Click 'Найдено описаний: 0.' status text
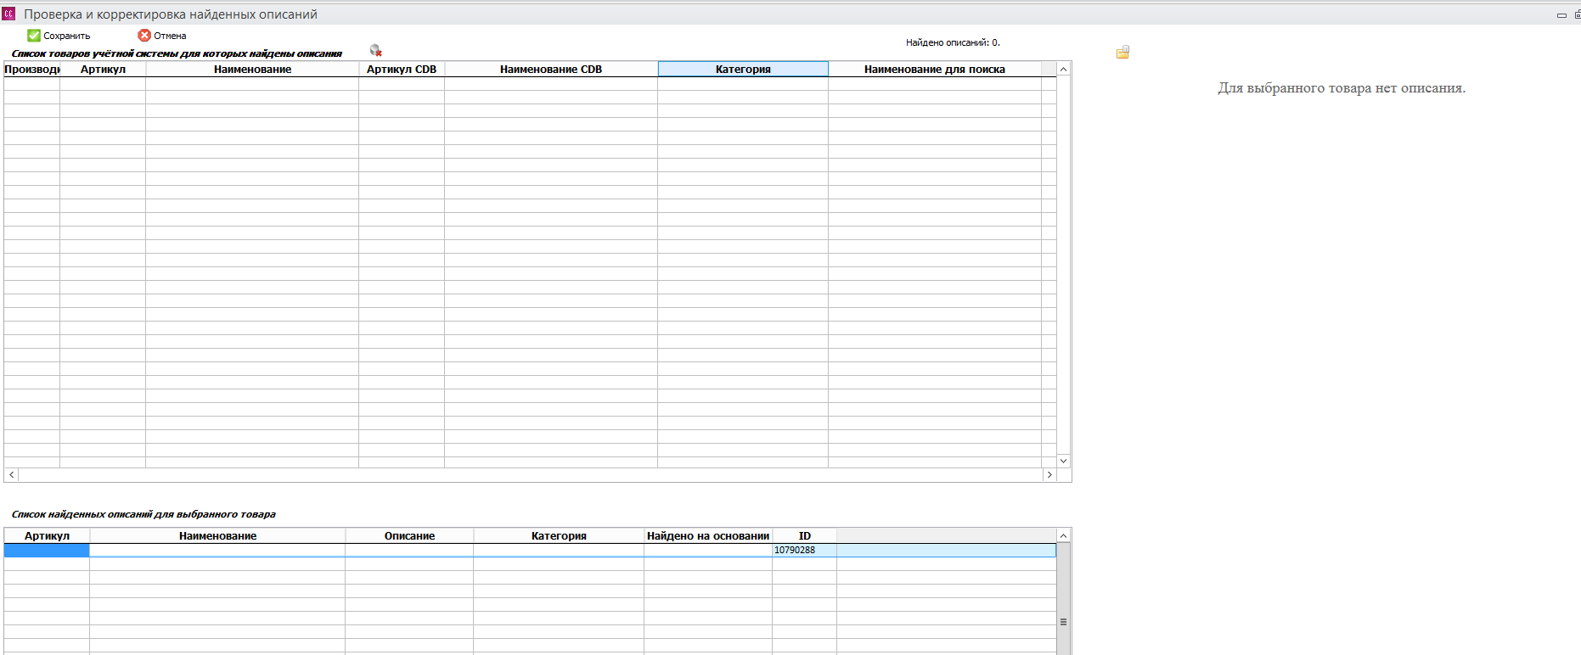The width and height of the screenshot is (1581, 655). tap(953, 42)
